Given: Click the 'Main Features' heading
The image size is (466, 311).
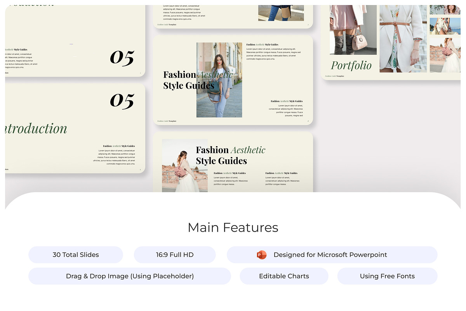Looking at the screenshot, I should 233,227.
